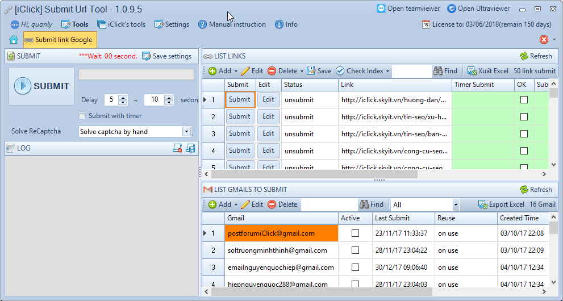Click Submit button in link row 3
Image resolution: width=563 pixels, height=301 pixels.
tap(240, 133)
